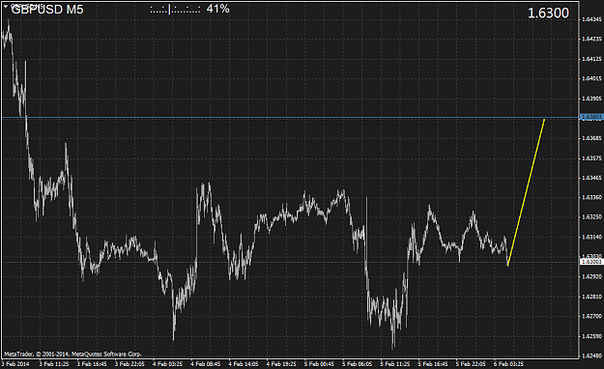Click the 5 Feb 11:25 time label
The width and height of the screenshot is (604, 369).
[x=395, y=364]
